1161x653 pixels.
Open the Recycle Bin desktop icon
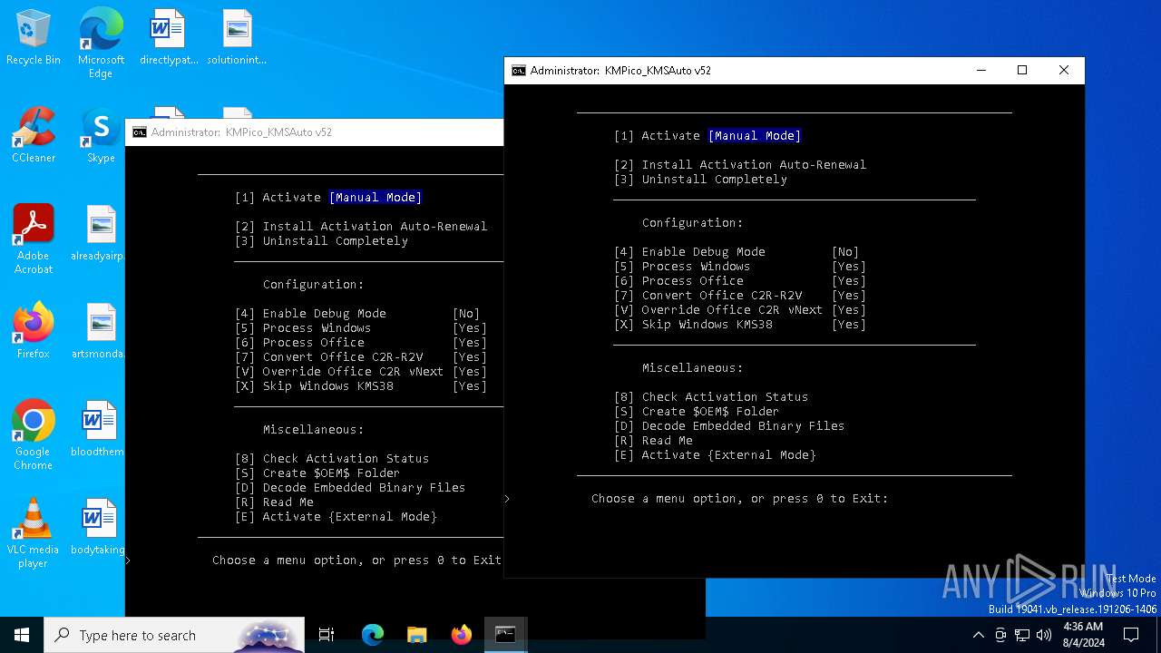pos(34,38)
